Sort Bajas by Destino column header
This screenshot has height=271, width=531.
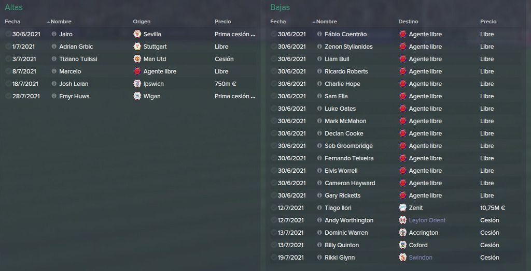pos(408,22)
